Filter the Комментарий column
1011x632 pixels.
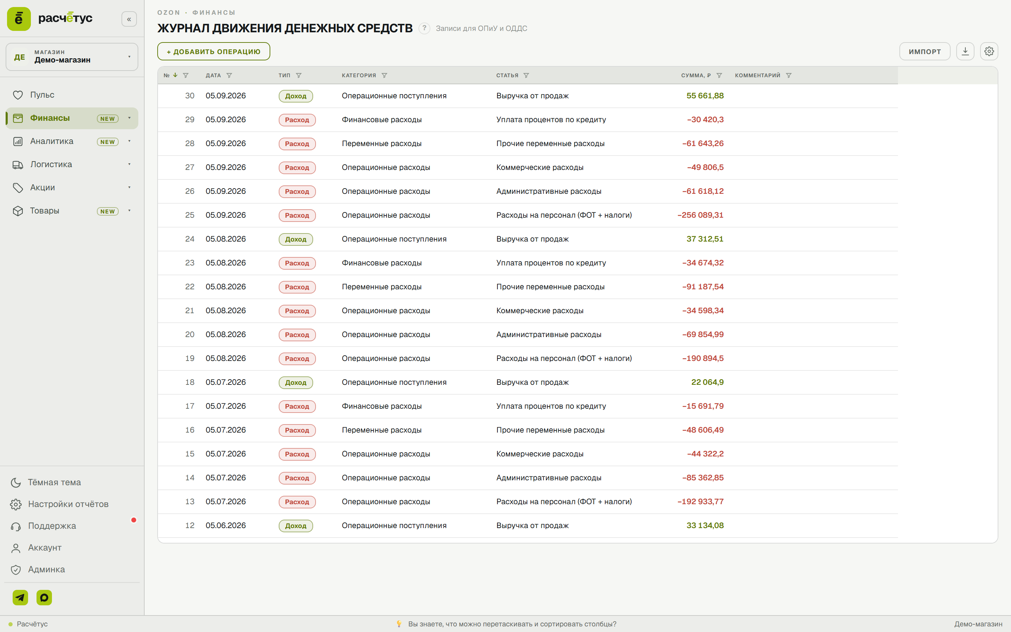click(789, 75)
